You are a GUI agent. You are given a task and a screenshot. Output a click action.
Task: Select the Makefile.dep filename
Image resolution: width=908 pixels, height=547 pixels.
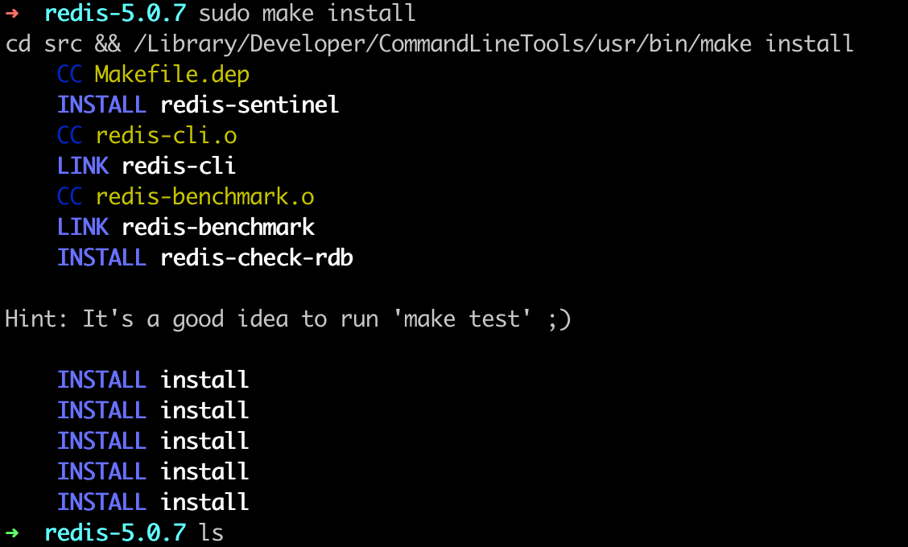tap(171, 75)
